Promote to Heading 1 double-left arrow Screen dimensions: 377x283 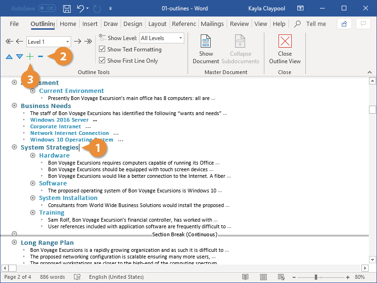point(9,42)
